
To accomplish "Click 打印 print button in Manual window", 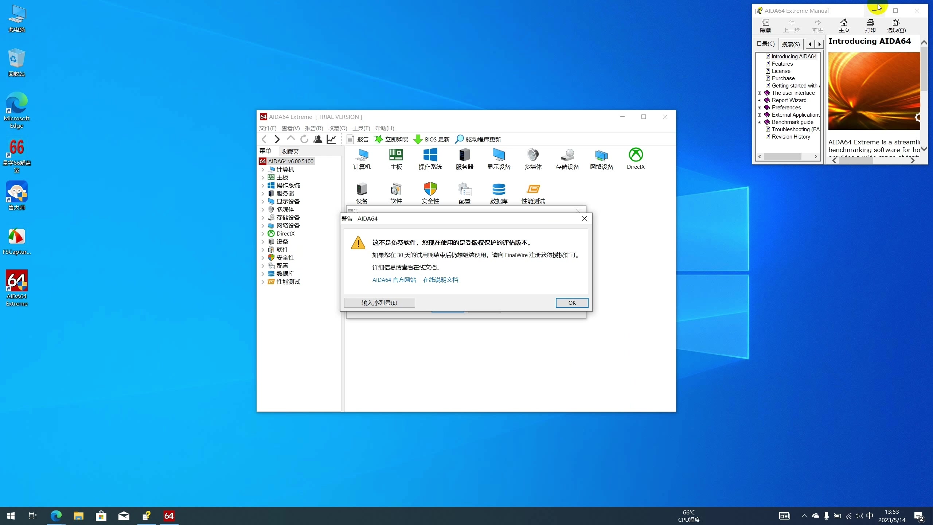I will (x=870, y=26).
